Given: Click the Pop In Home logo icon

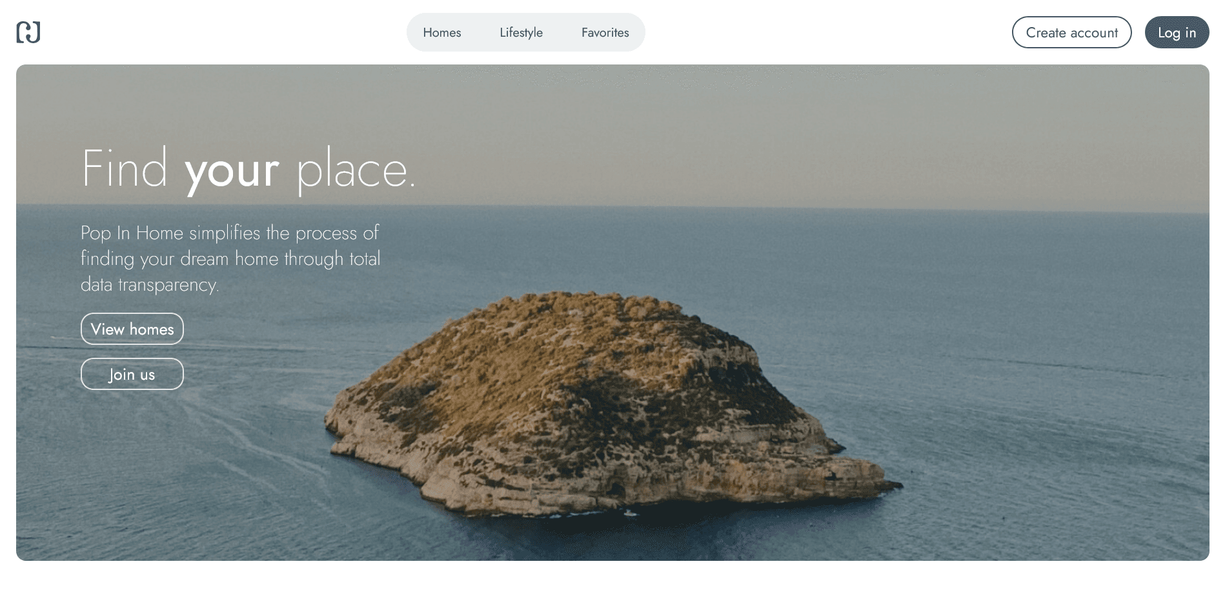Looking at the screenshot, I should [x=28, y=32].
